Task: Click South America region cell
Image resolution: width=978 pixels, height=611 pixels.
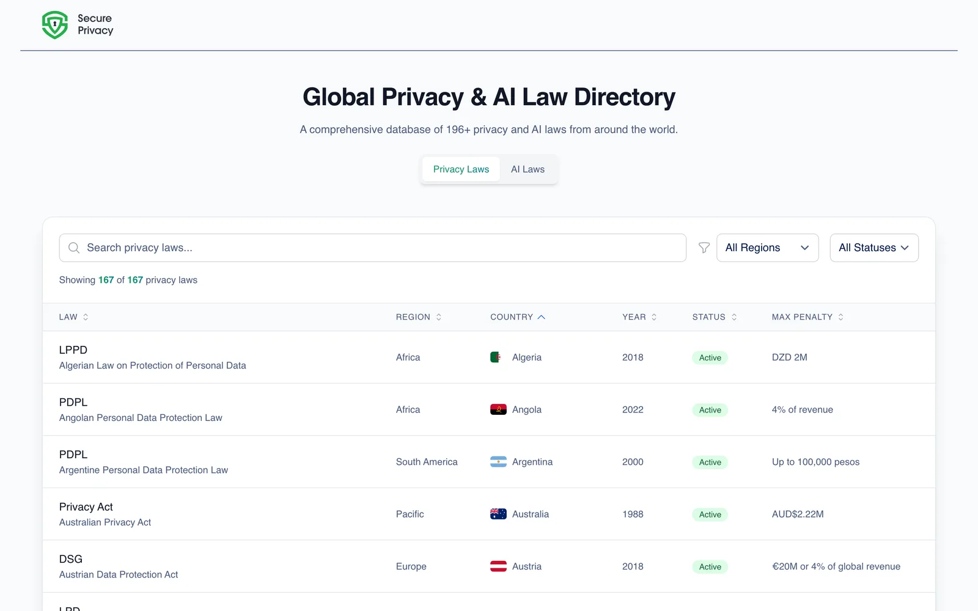Action: [427, 462]
